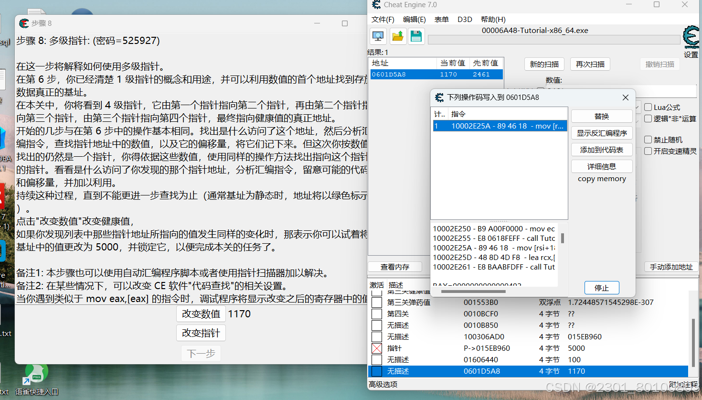Enable the 逻辑"非"运算 checkbox
702x400 pixels.
tap(648, 119)
